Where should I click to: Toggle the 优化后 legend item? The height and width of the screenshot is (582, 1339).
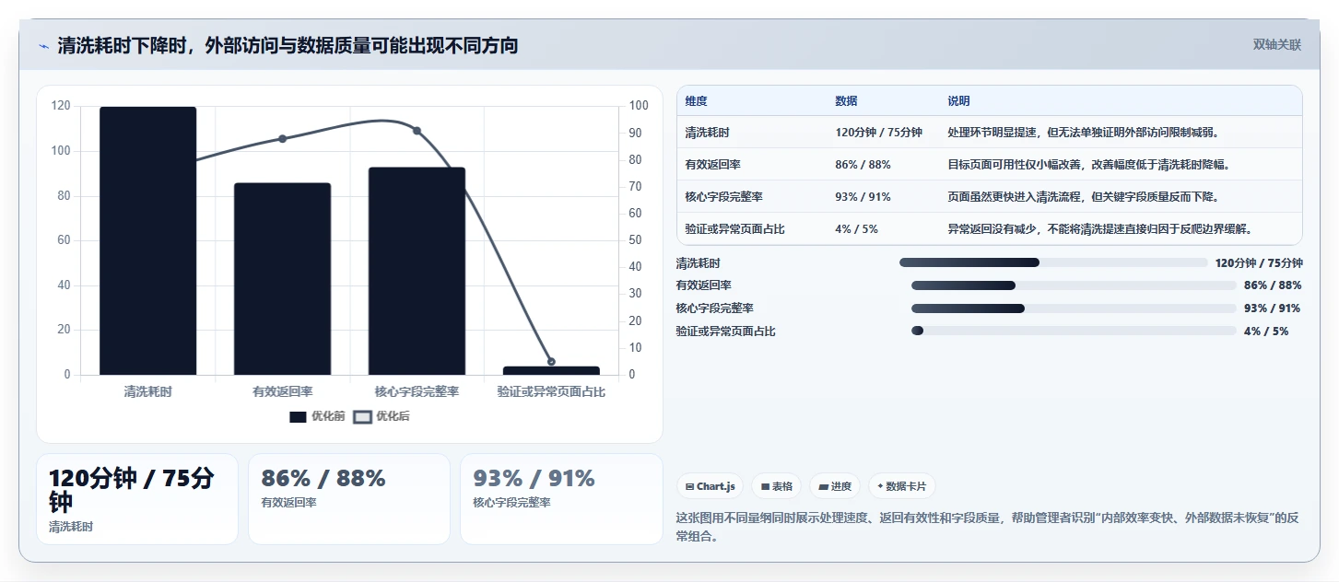(382, 416)
